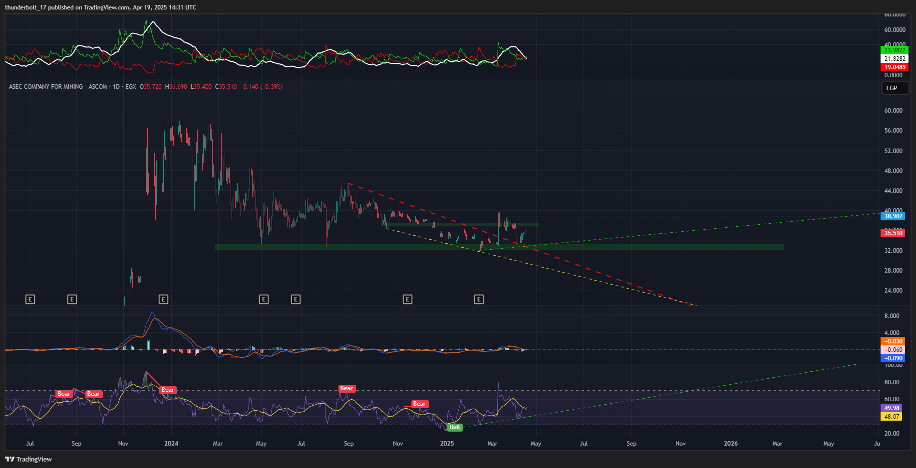Click the Bear label just before 2024
The height and width of the screenshot is (468, 916).
168,390
